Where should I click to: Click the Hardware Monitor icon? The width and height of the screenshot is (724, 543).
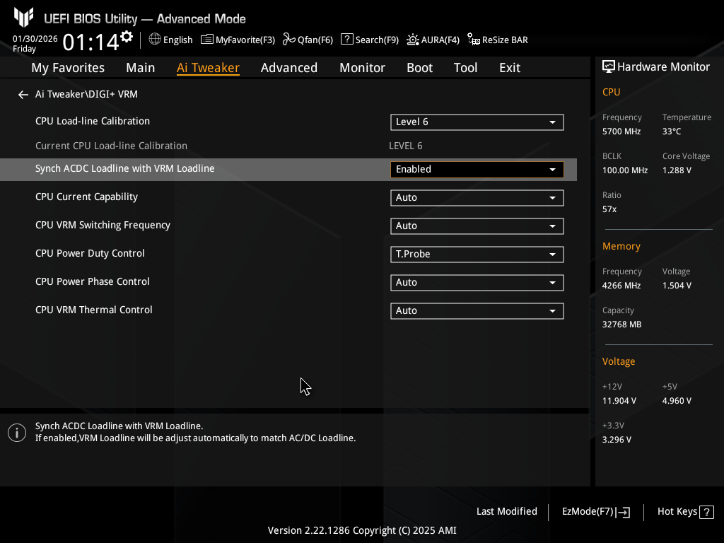click(609, 67)
